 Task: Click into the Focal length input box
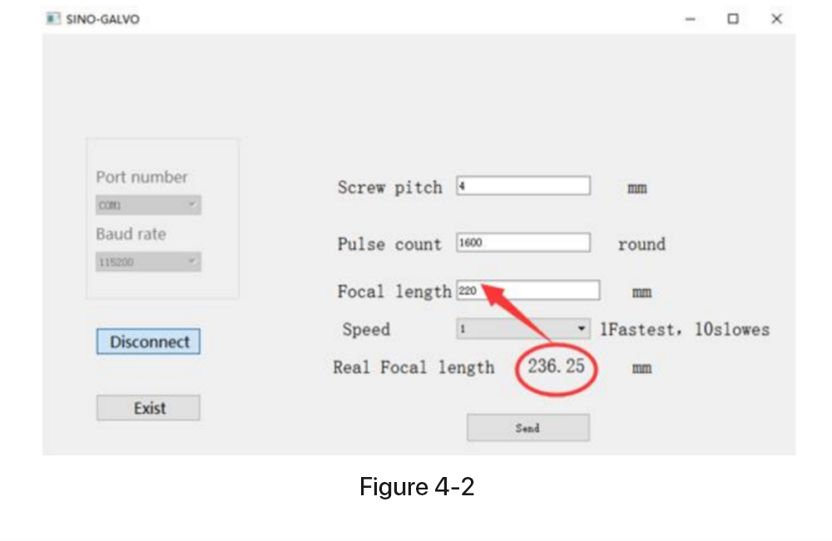pos(528,290)
